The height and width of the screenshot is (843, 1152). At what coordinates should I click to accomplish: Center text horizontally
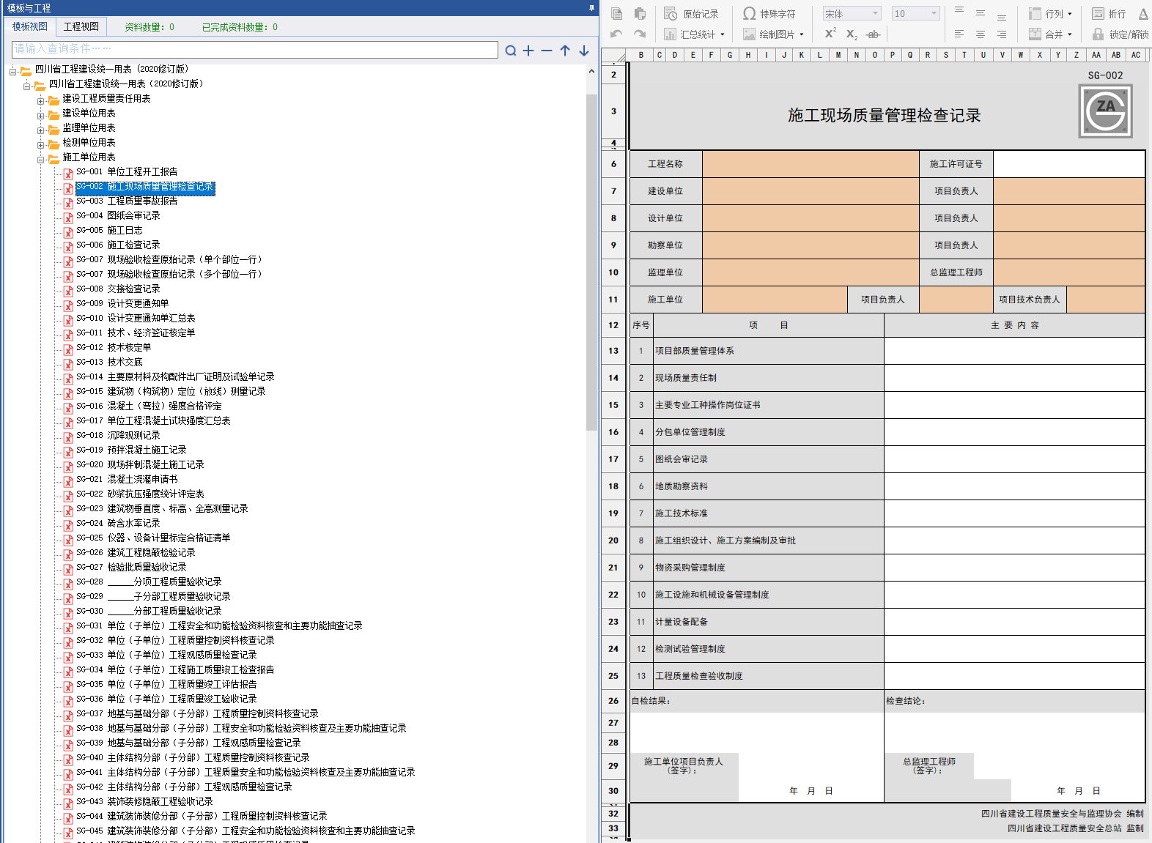981,34
